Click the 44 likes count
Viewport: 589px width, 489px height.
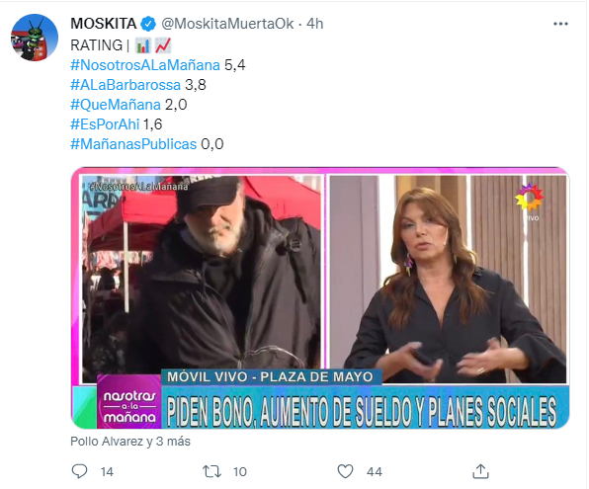(x=375, y=472)
